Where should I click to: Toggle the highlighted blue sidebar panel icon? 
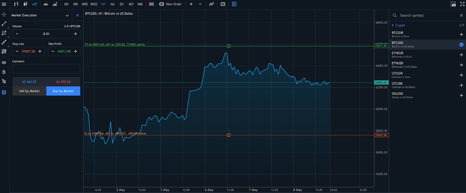click(x=4, y=92)
